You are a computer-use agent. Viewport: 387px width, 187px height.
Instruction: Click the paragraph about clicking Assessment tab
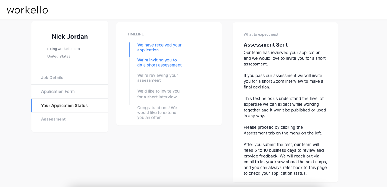coord(283,130)
